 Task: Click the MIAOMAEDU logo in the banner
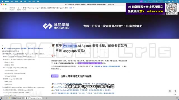click(56, 26)
